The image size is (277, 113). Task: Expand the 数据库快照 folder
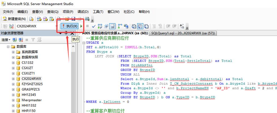click(x=13, y=57)
